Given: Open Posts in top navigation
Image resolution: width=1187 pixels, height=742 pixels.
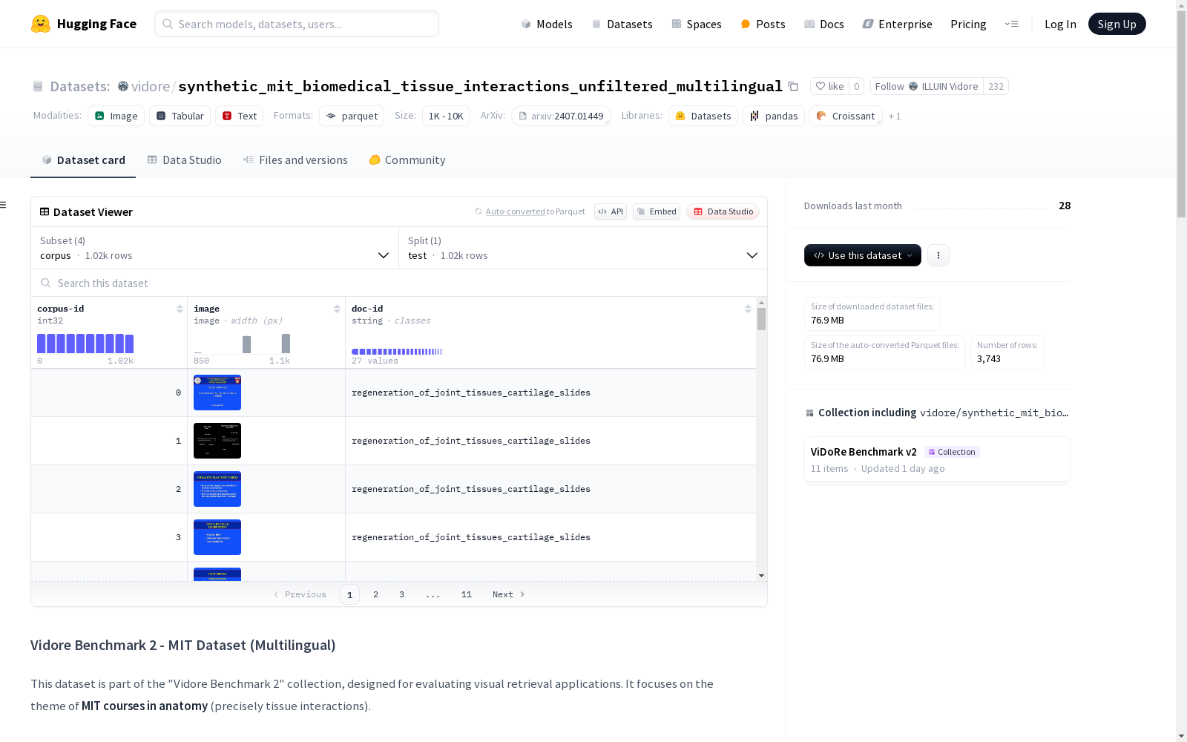Looking at the screenshot, I should (763, 24).
